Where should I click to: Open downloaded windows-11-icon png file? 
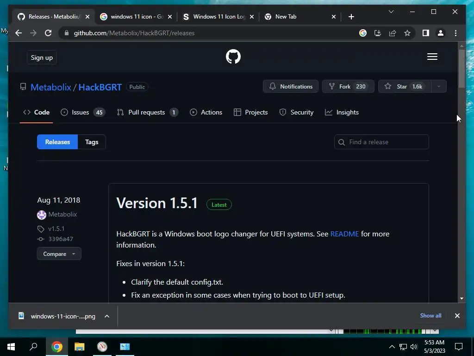(x=57, y=316)
